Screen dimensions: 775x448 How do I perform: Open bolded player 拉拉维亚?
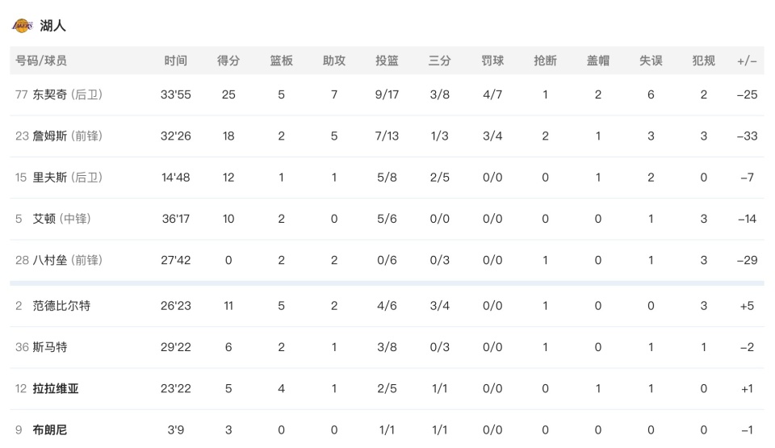(x=56, y=388)
